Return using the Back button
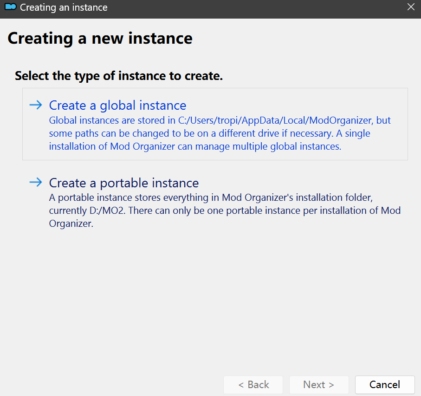 tap(253, 384)
